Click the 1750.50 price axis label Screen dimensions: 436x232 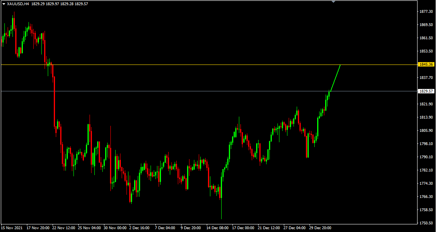pyautogui.click(x=426, y=223)
